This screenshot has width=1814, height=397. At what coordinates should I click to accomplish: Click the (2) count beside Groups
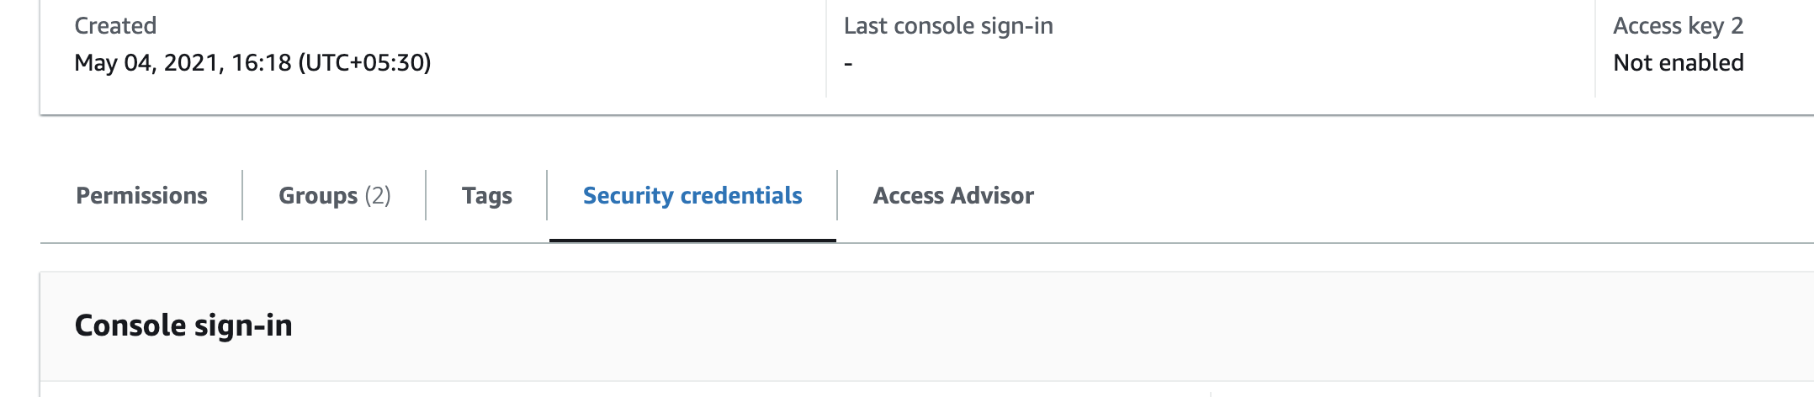378,195
